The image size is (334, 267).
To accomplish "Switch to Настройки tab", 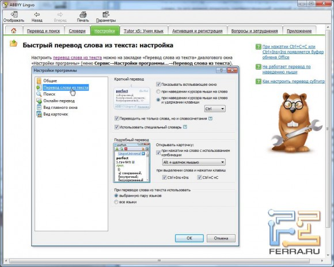I will (x=105, y=31).
